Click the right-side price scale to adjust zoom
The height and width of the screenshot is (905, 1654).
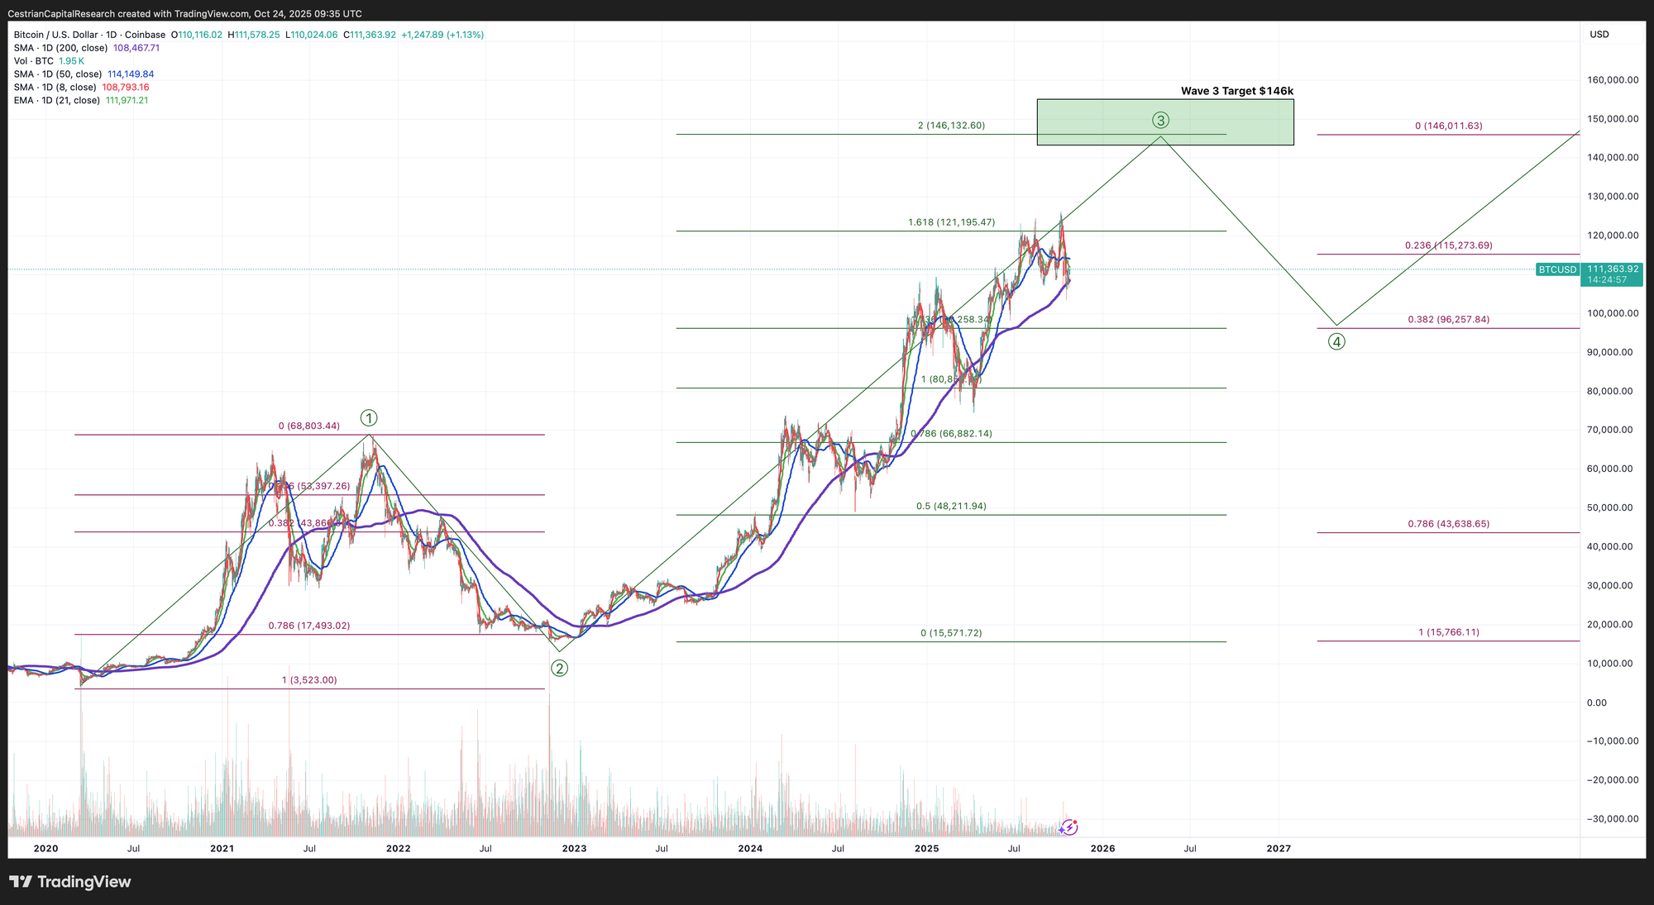[1614, 455]
